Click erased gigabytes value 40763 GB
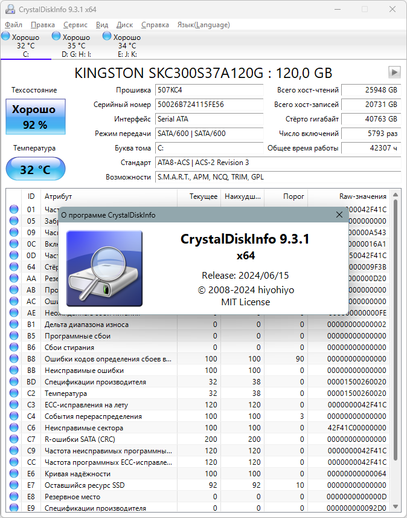The image size is (407, 518). [x=371, y=119]
